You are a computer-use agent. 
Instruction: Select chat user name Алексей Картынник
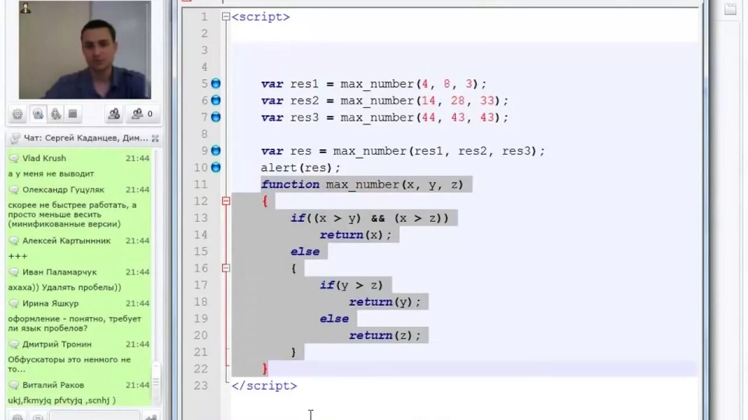pyautogui.click(x=67, y=241)
